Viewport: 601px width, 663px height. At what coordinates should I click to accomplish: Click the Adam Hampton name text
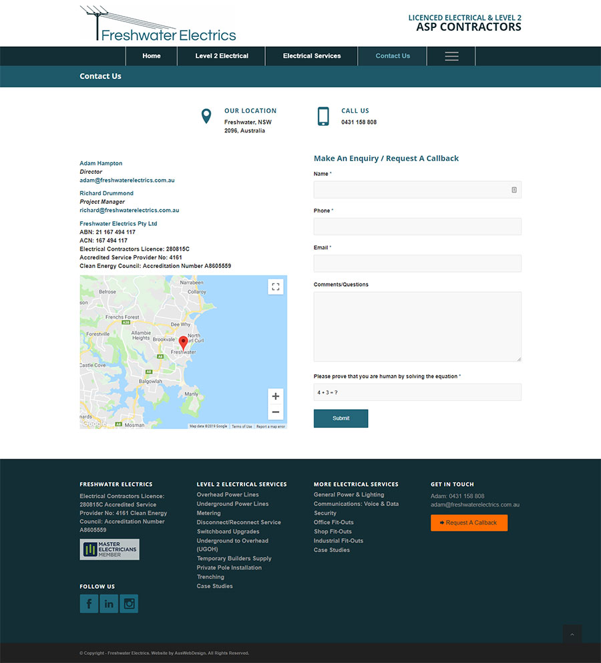[x=101, y=163]
